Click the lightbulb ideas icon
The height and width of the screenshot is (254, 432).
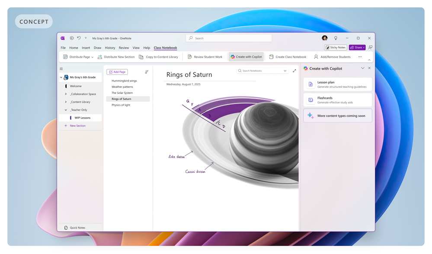click(336, 38)
